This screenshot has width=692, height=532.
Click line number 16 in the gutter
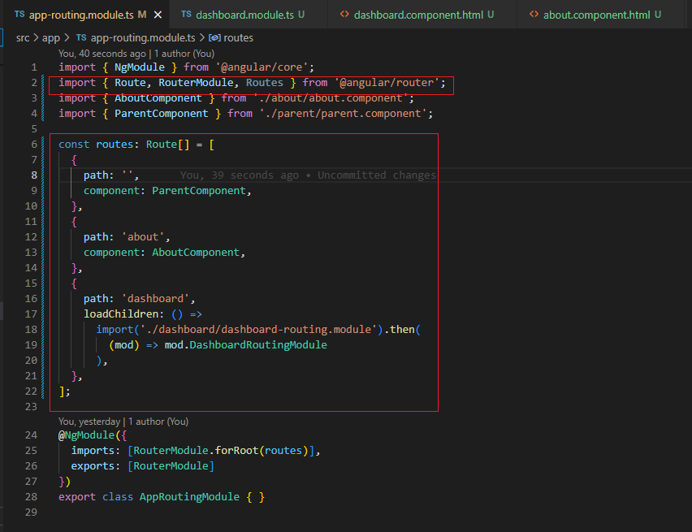tap(32, 298)
